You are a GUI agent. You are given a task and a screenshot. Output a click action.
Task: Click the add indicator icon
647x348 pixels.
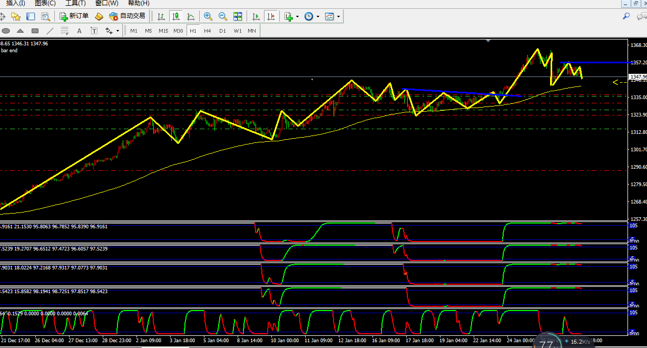pos(289,16)
